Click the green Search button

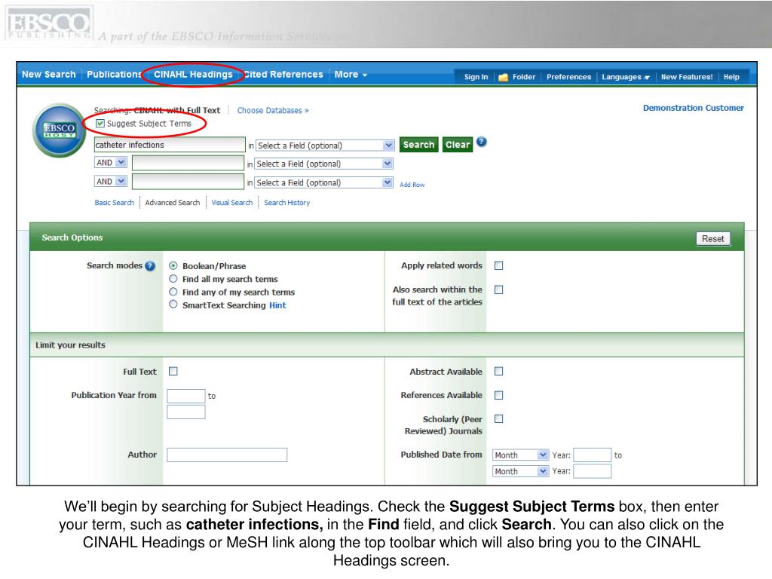click(x=418, y=144)
